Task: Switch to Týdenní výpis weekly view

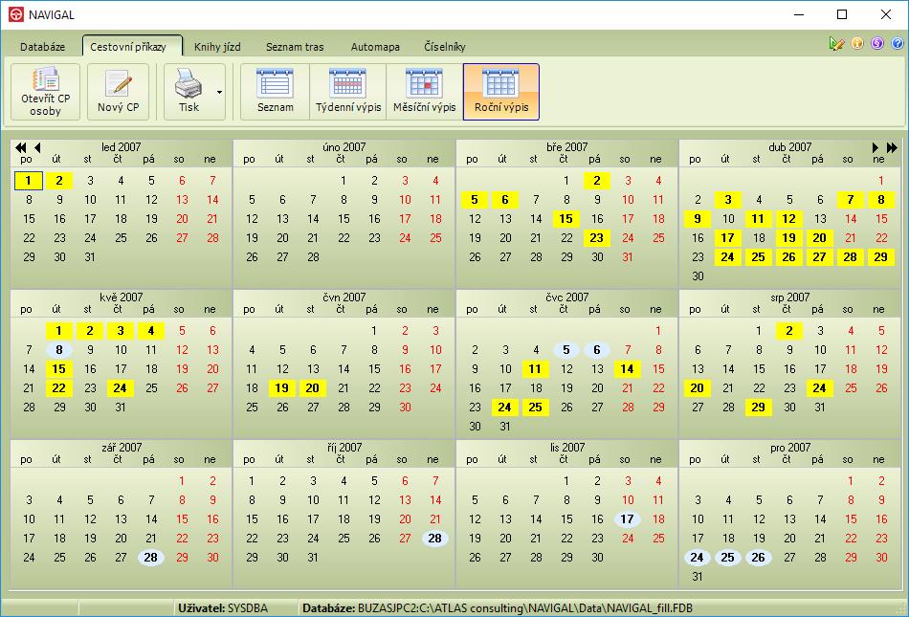Action: pyautogui.click(x=348, y=92)
